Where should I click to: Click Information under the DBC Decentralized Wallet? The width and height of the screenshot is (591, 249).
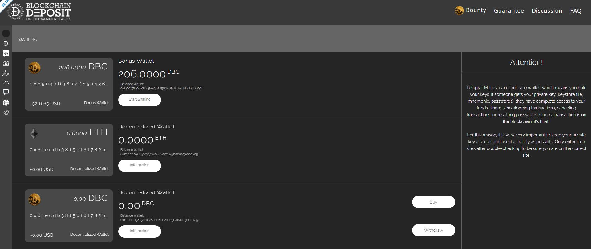pyautogui.click(x=140, y=231)
